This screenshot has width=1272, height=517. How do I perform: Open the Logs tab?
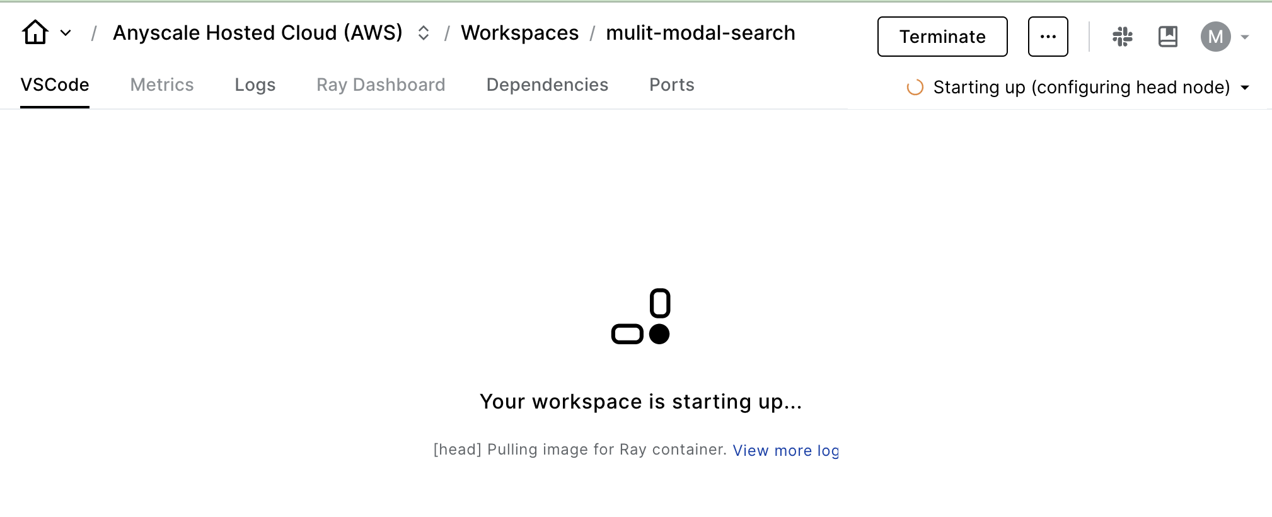pos(255,85)
